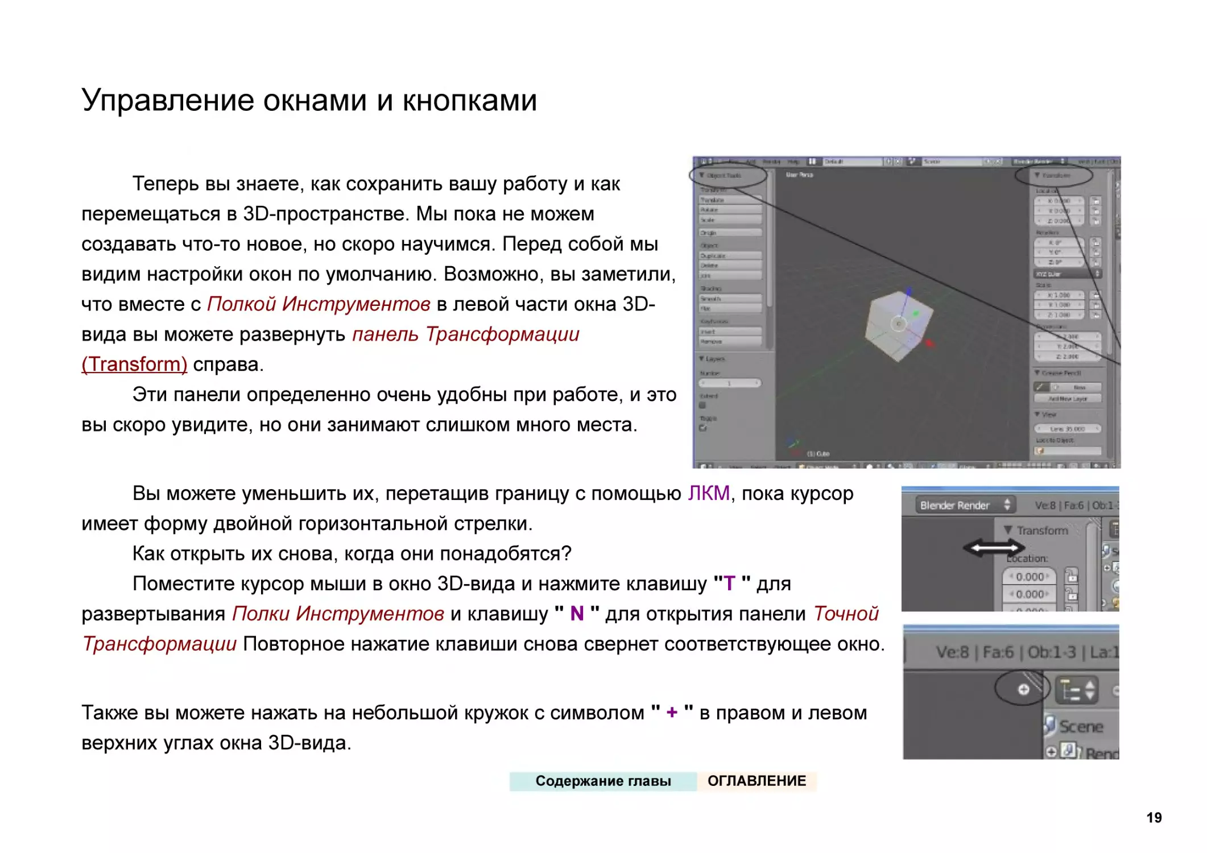Viewport: 1207px width, 853px height.
Task: Toggle the lock beside Rotation Z
Action: (x=1096, y=262)
